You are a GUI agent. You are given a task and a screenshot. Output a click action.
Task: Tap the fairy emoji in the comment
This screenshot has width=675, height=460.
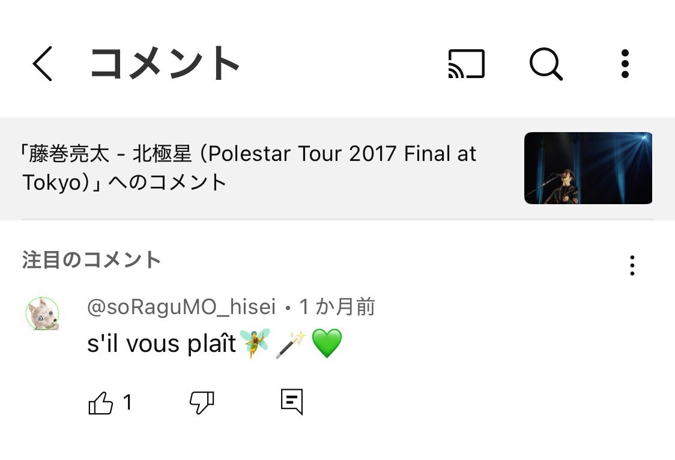coord(256,343)
